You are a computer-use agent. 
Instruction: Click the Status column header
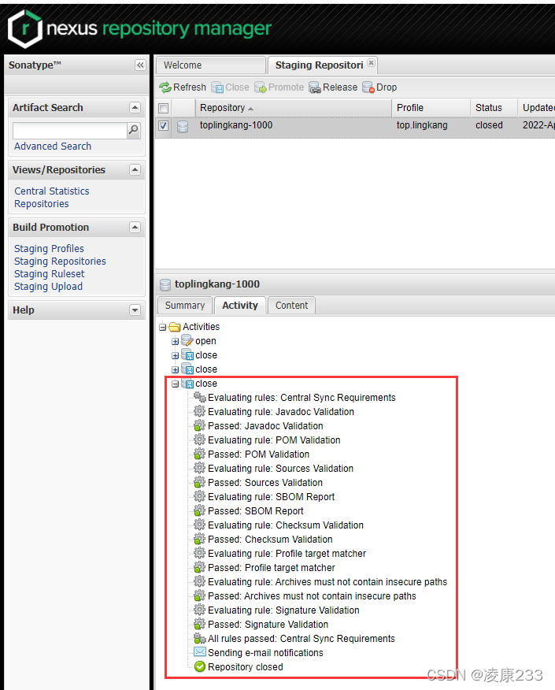[494, 108]
